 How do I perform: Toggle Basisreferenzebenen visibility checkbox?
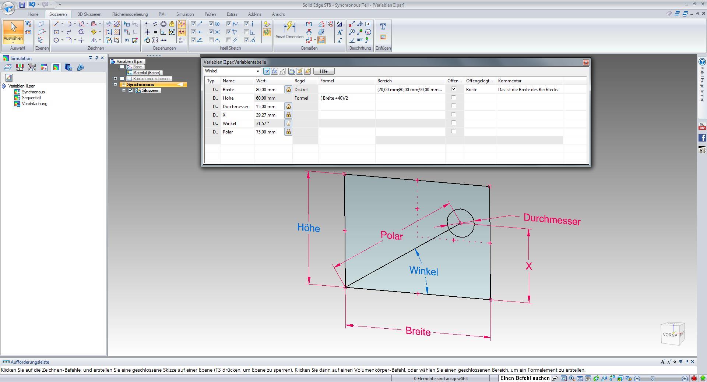point(122,79)
